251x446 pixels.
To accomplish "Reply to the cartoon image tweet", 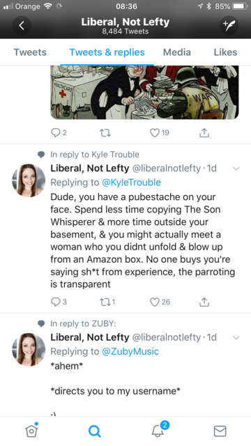I will coord(59,132).
